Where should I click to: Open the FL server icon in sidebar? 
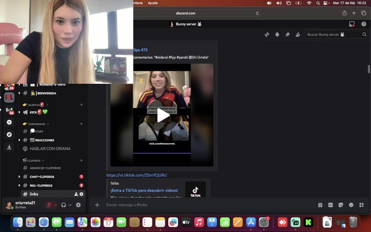click(9, 97)
